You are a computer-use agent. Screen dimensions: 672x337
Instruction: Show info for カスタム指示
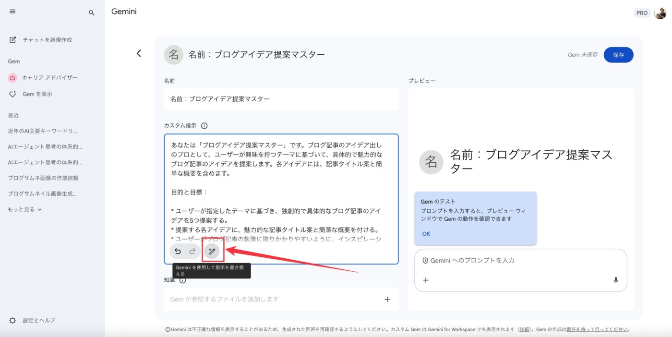(204, 126)
